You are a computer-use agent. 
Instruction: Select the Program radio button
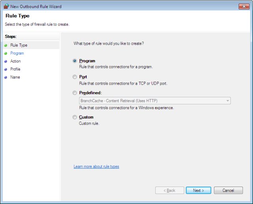[75, 61]
